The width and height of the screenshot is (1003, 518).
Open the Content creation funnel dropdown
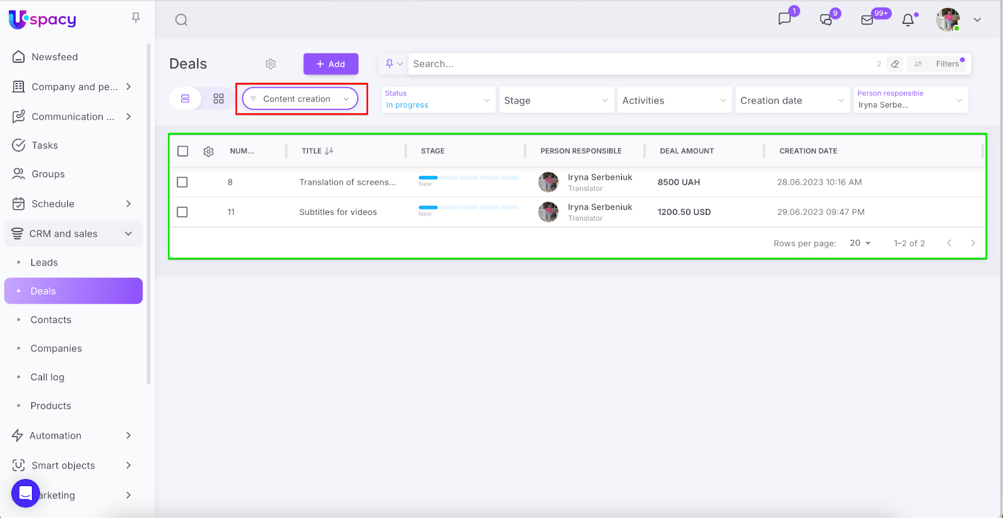coord(300,99)
